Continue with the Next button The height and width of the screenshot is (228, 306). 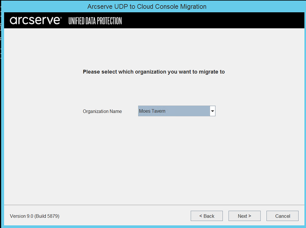[x=244, y=216]
